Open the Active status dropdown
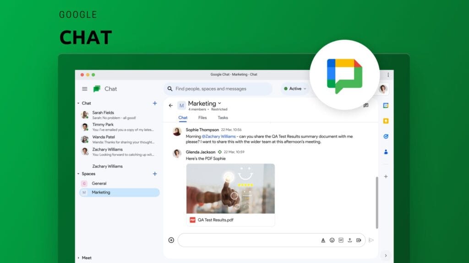The image size is (469, 263). pyautogui.click(x=295, y=89)
